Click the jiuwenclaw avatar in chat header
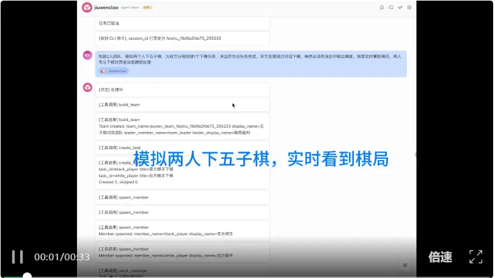 [87, 7]
